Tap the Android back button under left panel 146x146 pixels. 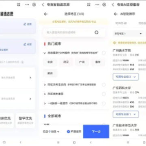point(21,142)
